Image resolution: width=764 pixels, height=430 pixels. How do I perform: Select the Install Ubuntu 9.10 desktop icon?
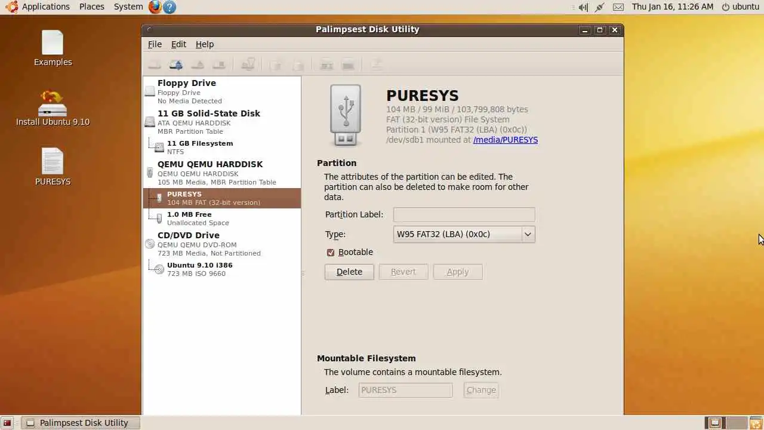tap(53, 108)
